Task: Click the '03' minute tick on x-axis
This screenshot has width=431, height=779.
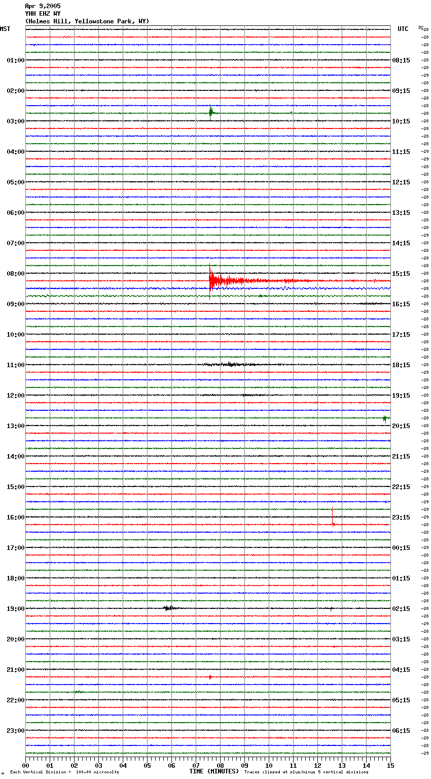Action: click(98, 765)
